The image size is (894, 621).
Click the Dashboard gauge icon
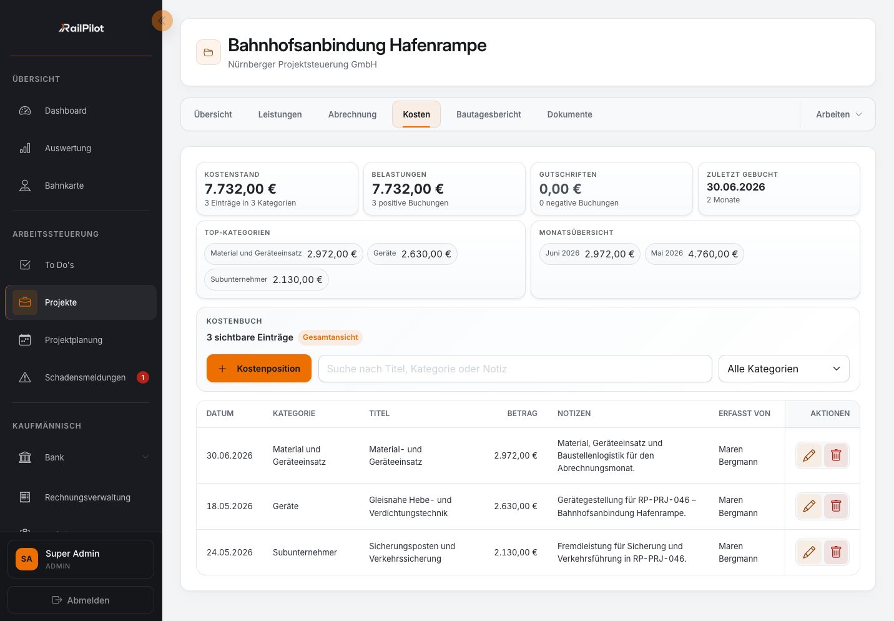point(25,111)
